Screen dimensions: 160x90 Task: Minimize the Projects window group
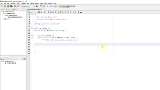tap(25, 10)
